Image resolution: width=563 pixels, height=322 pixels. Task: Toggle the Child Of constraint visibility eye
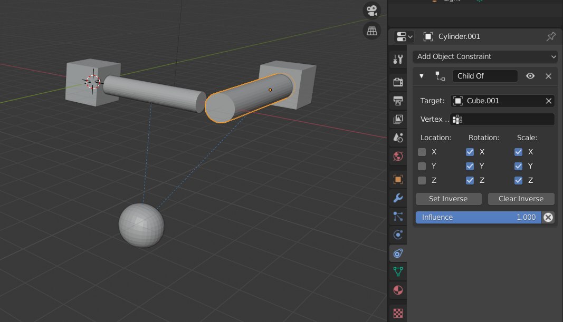tap(530, 76)
